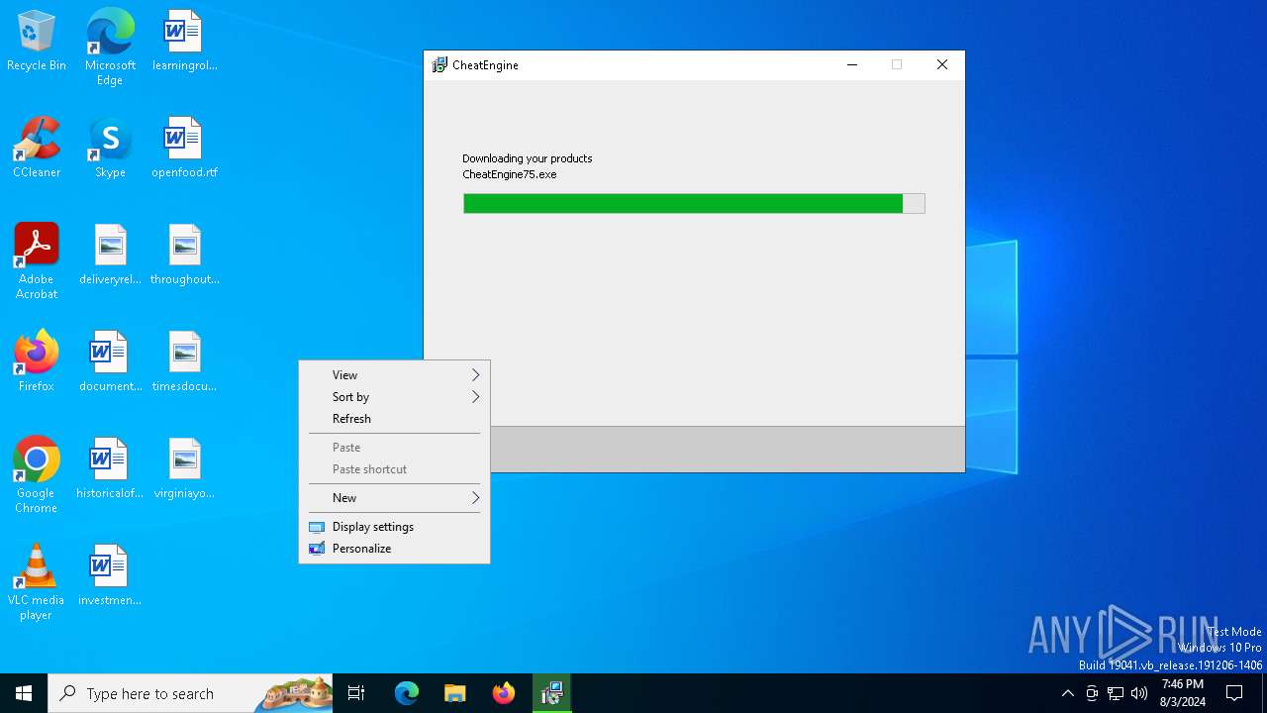Select the Firefox desktop shortcut

(37, 362)
